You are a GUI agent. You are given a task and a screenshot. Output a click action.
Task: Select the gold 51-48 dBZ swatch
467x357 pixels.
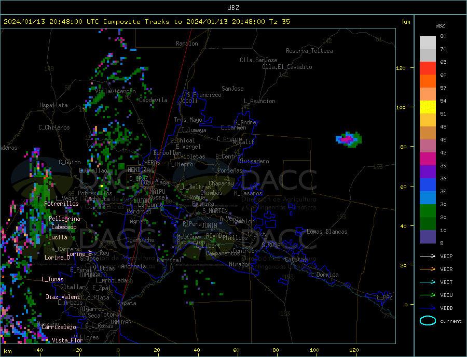pyautogui.click(x=428, y=120)
